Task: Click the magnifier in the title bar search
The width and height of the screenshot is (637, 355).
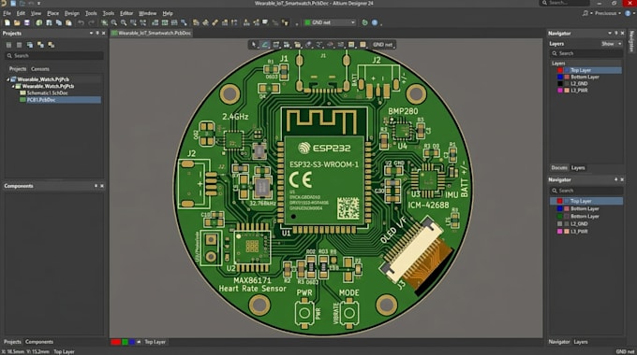Action: 545,3
